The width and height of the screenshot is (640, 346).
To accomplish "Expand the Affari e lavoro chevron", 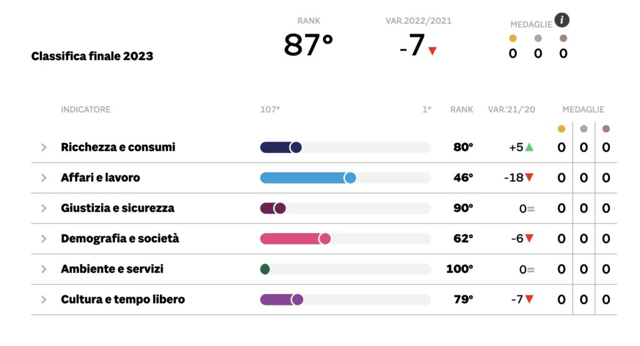I will [44, 178].
